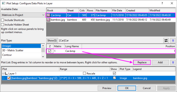Viewport: 177px width, 92px height.
Task: Click the Show(S) button
Action: click(x=52, y=41)
